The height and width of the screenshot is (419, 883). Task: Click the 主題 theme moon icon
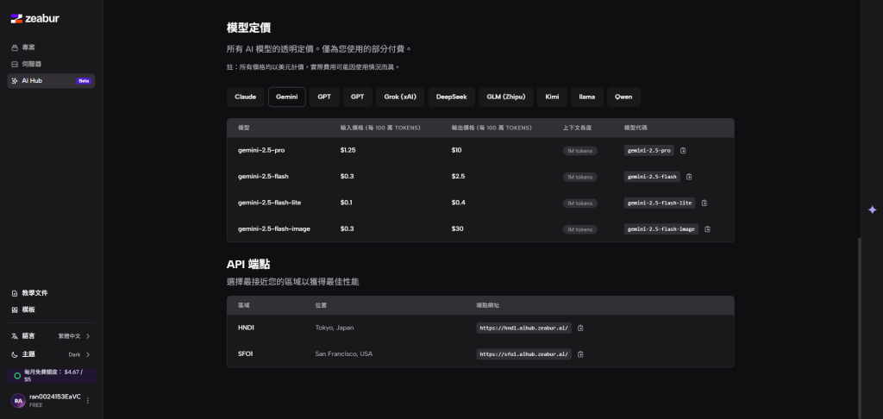(16, 355)
